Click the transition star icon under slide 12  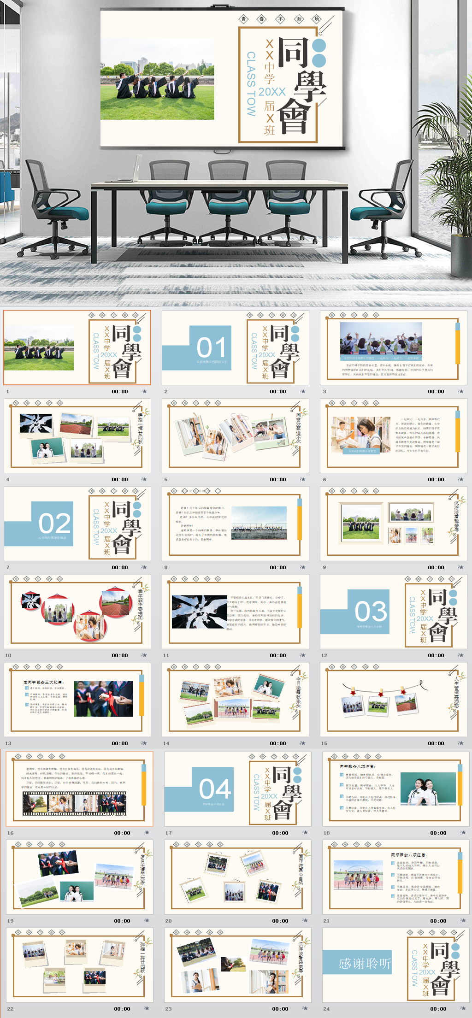[x=460, y=655]
